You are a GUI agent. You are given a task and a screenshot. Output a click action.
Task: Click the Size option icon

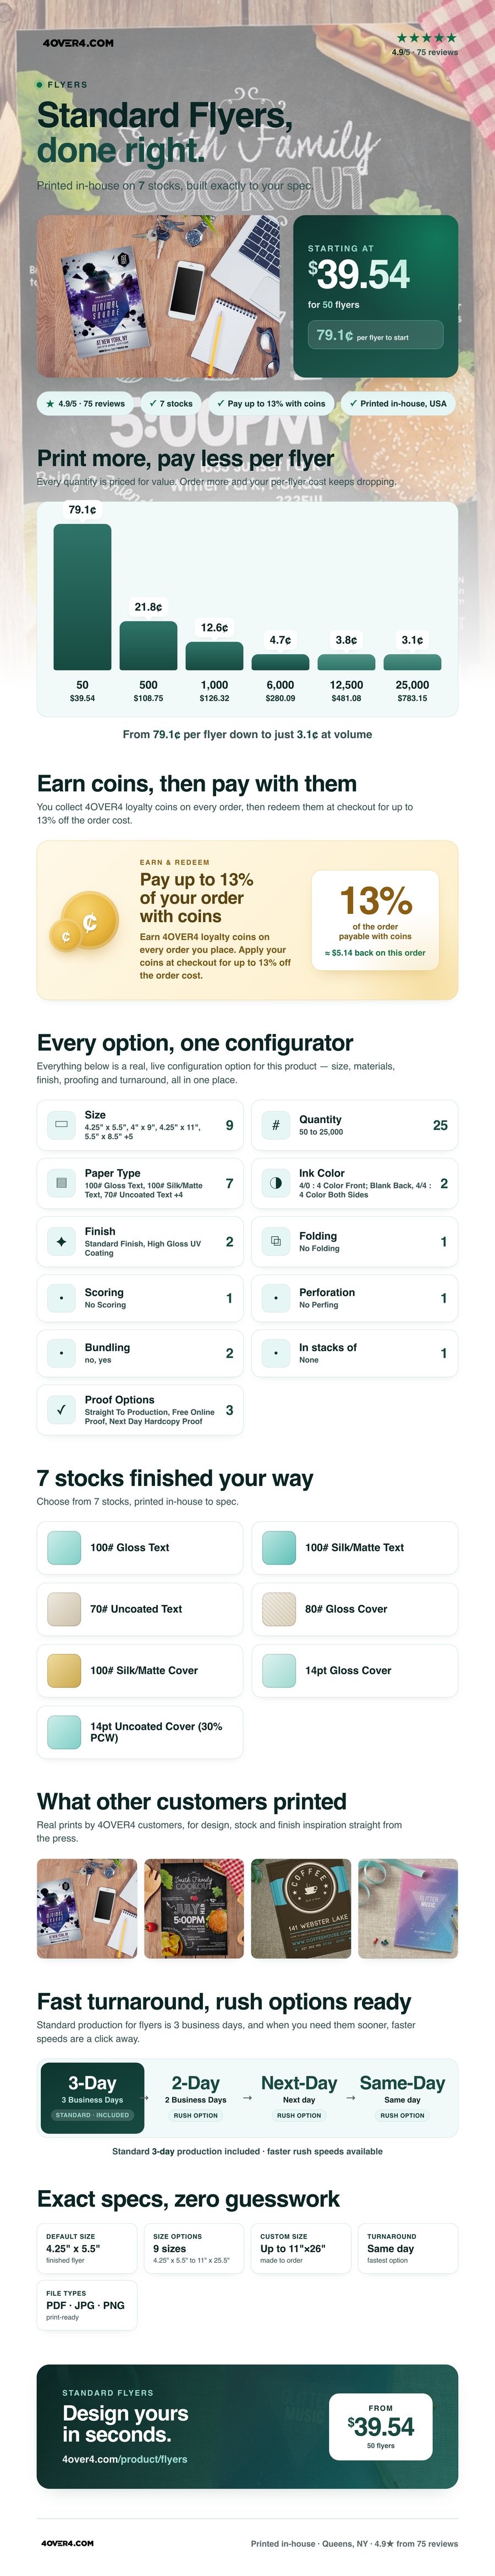[x=61, y=1125]
